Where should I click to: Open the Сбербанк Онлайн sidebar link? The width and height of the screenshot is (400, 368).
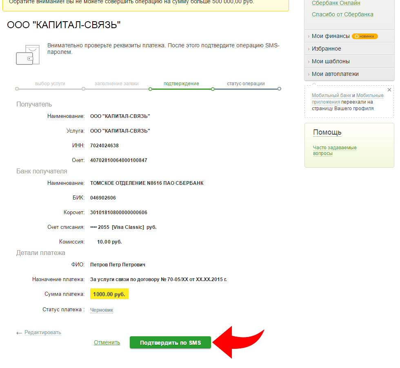pos(336,3)
